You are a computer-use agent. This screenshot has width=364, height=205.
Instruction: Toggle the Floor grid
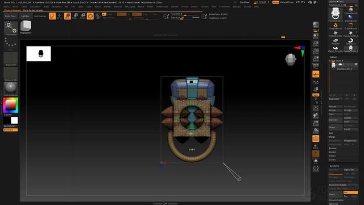(316, 74)
